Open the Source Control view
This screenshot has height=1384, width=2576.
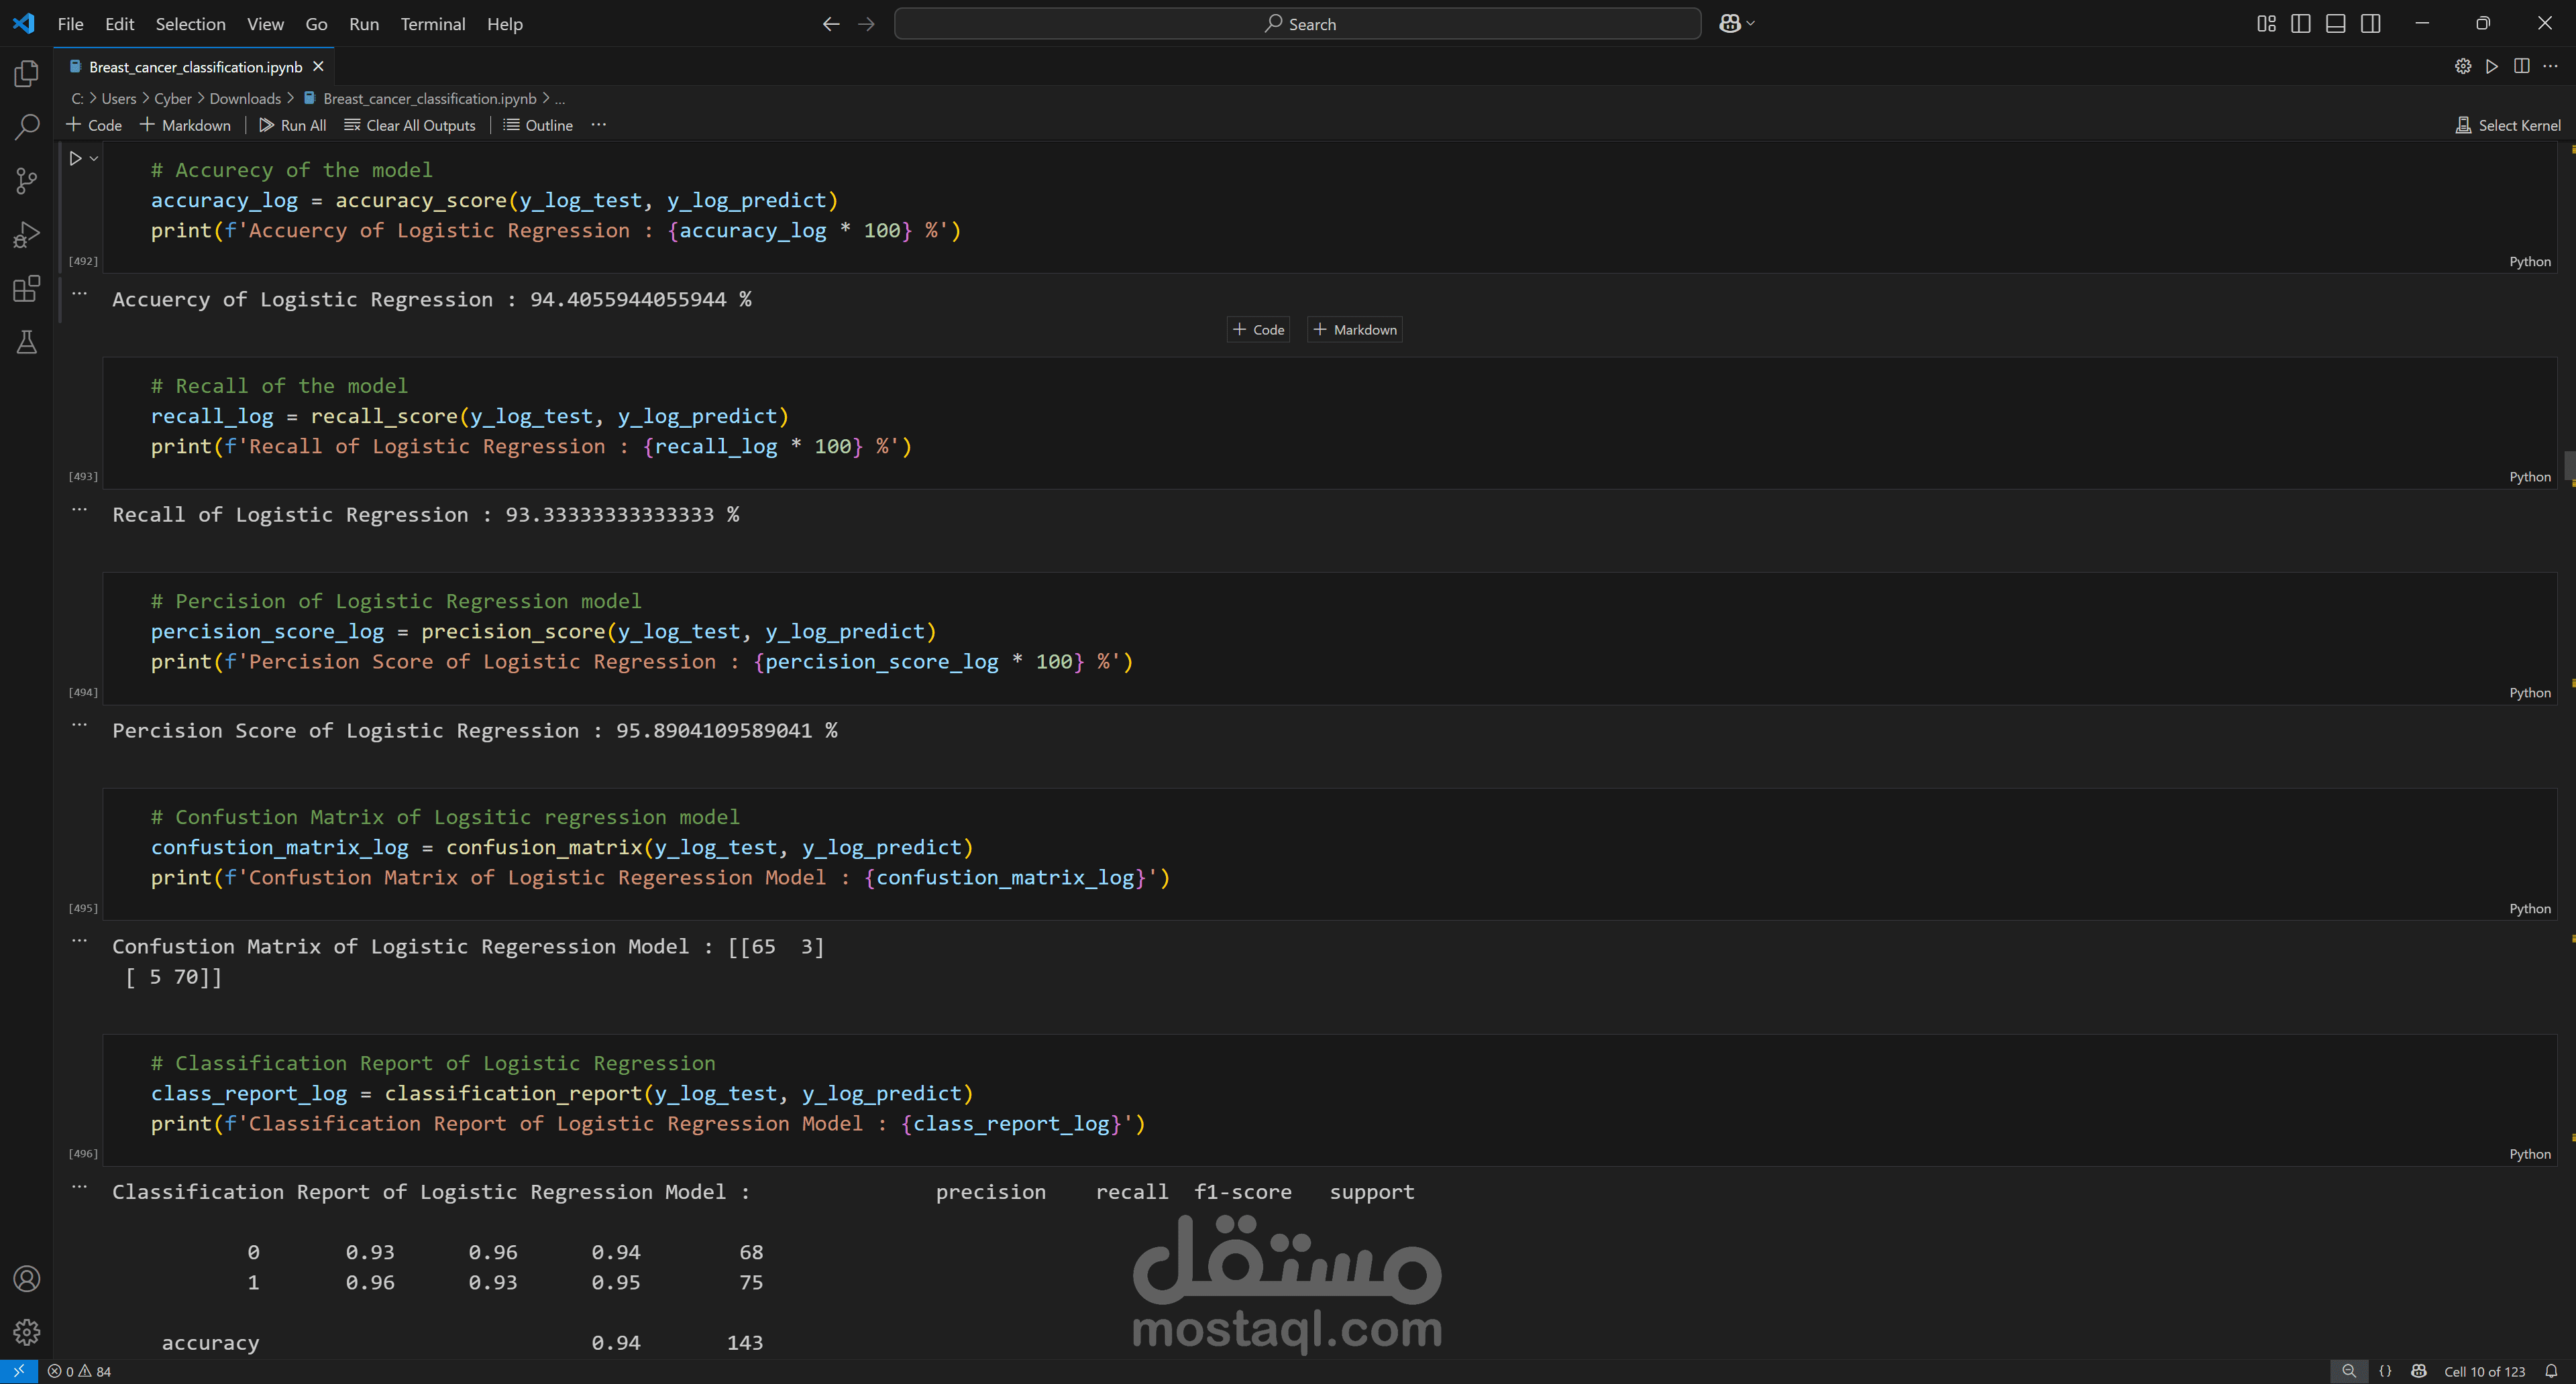pyautogui.click(x=27, y=181)
